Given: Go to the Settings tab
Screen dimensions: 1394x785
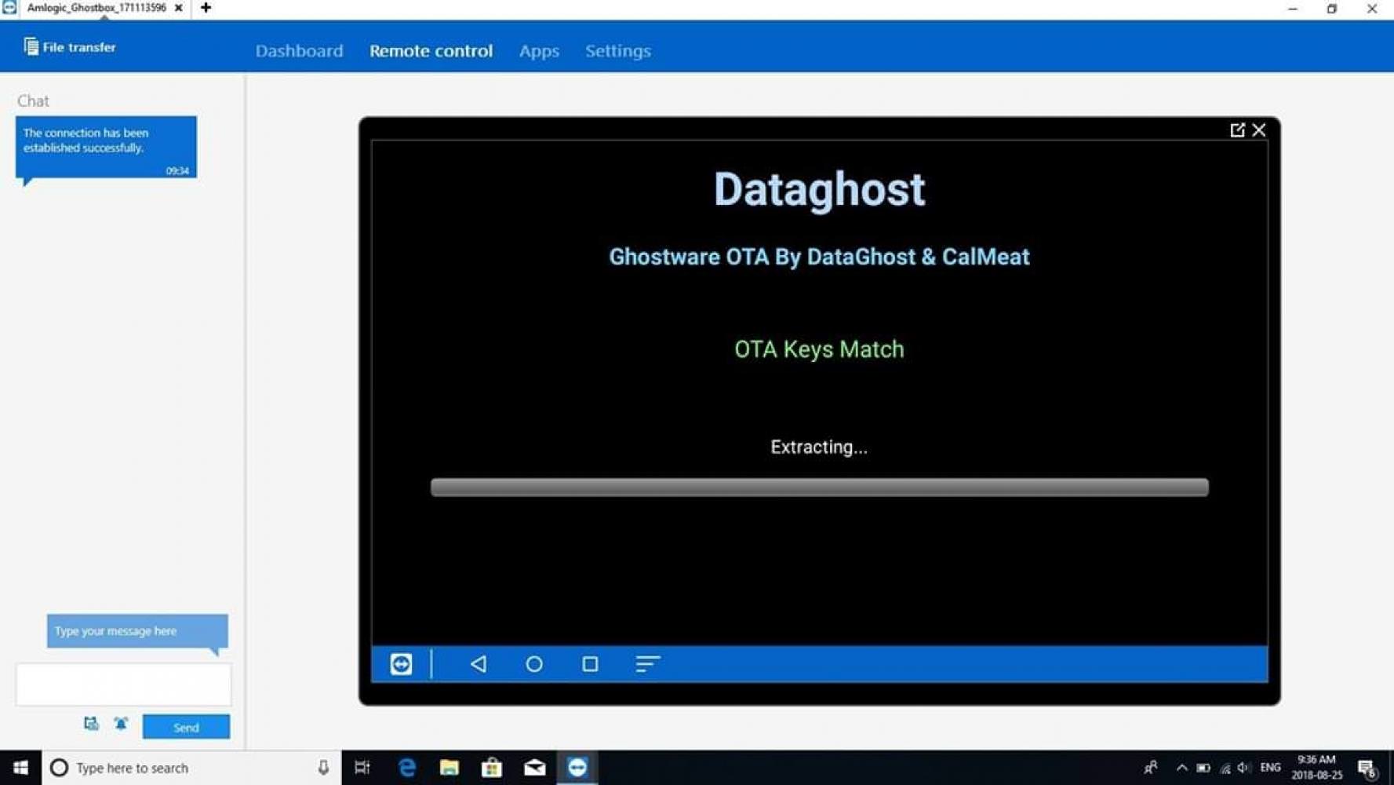Looking at the screenshot, I should click(617, 51).
